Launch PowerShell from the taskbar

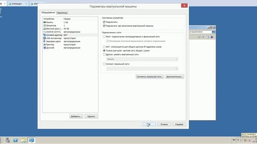[16, 140]
